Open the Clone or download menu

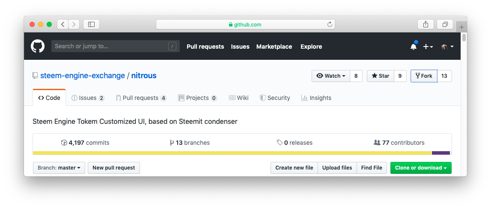420,168
